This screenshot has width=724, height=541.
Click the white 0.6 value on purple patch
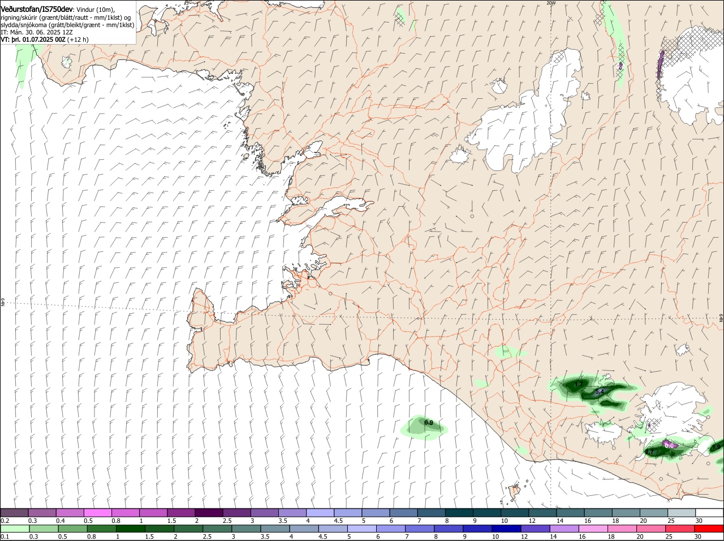669,446
